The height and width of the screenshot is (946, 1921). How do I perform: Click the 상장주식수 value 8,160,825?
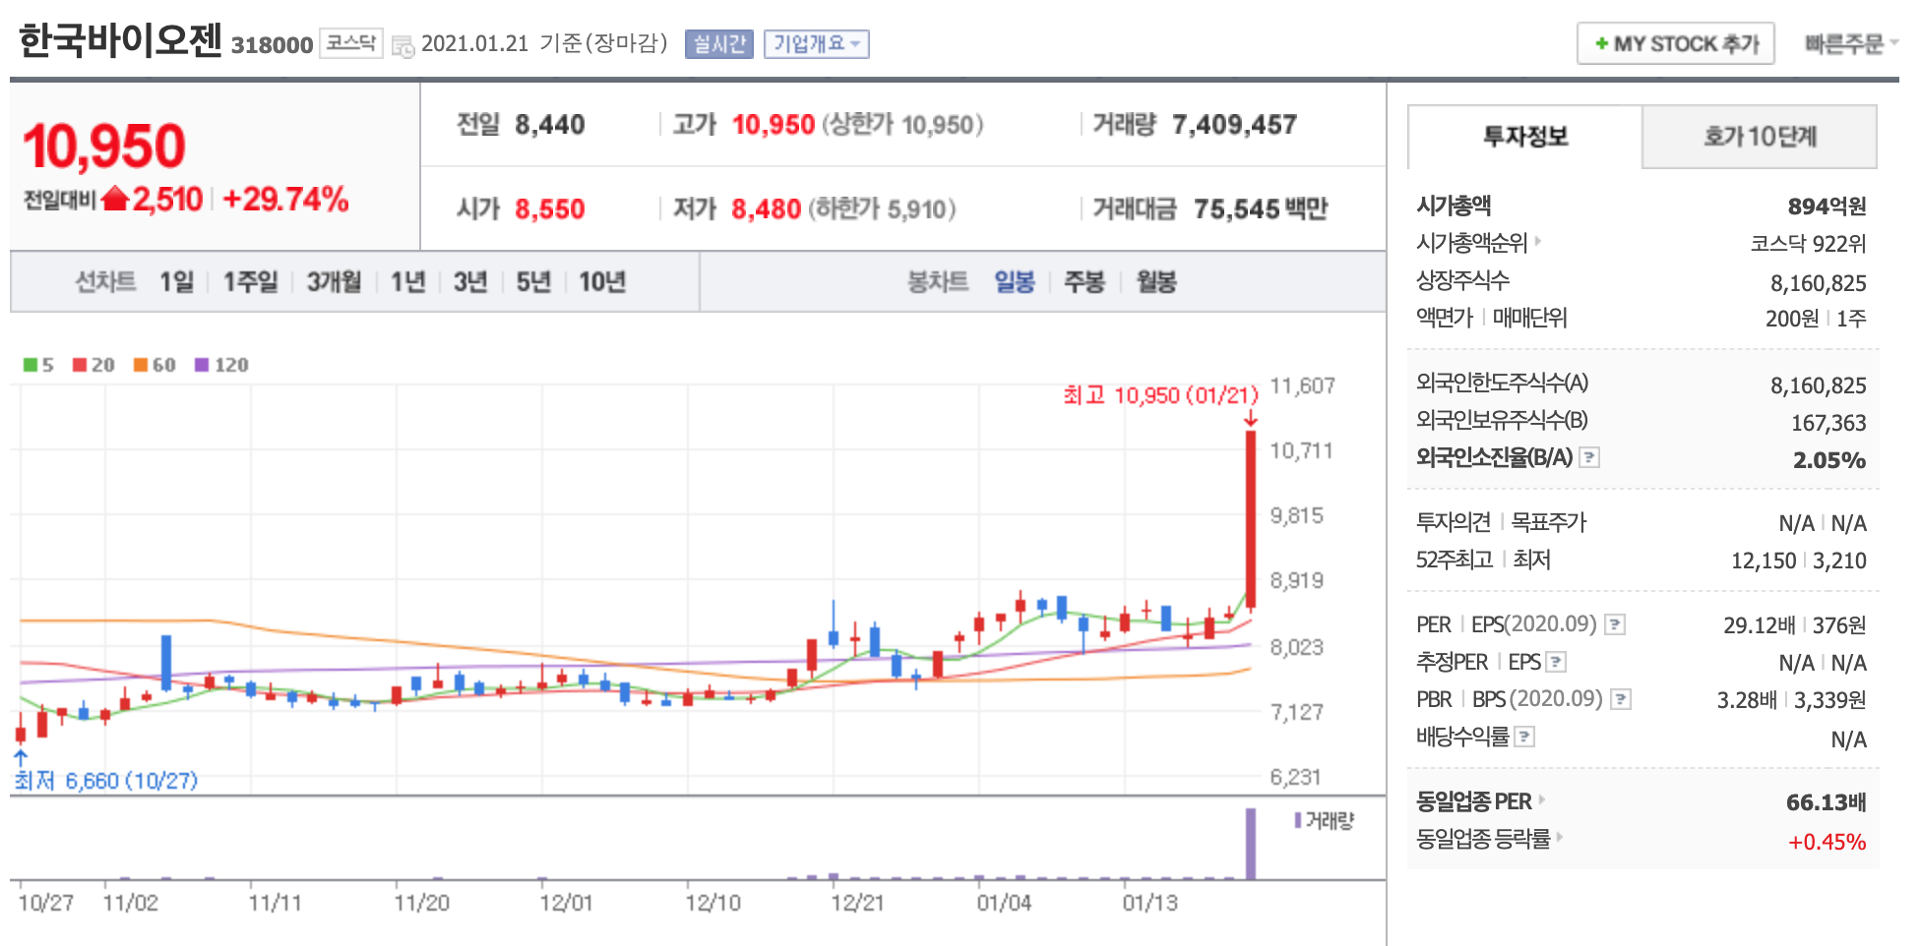(x=1818, y=283)
